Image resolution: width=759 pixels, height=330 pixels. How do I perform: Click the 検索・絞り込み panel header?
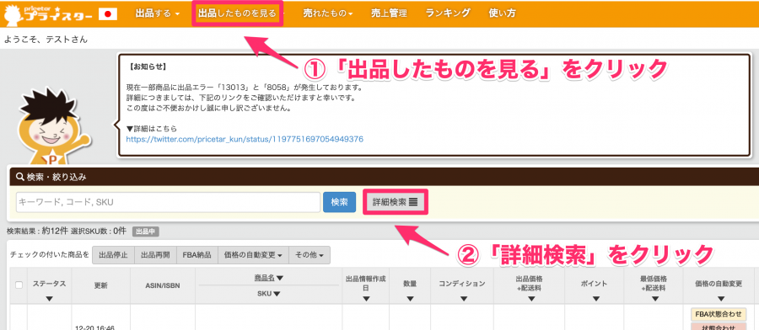(x=384, y=177)
